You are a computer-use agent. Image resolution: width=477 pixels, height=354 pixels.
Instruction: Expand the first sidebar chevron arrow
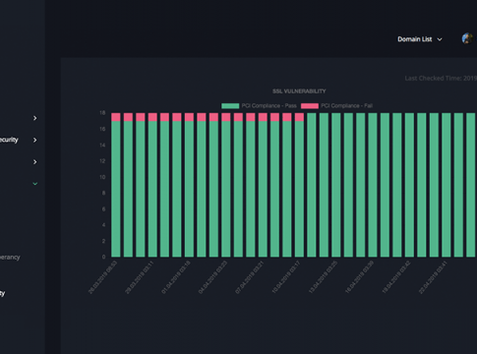click(x=35, y=118)
